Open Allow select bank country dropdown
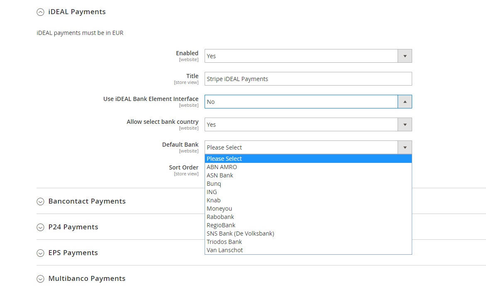 point(308,125)
